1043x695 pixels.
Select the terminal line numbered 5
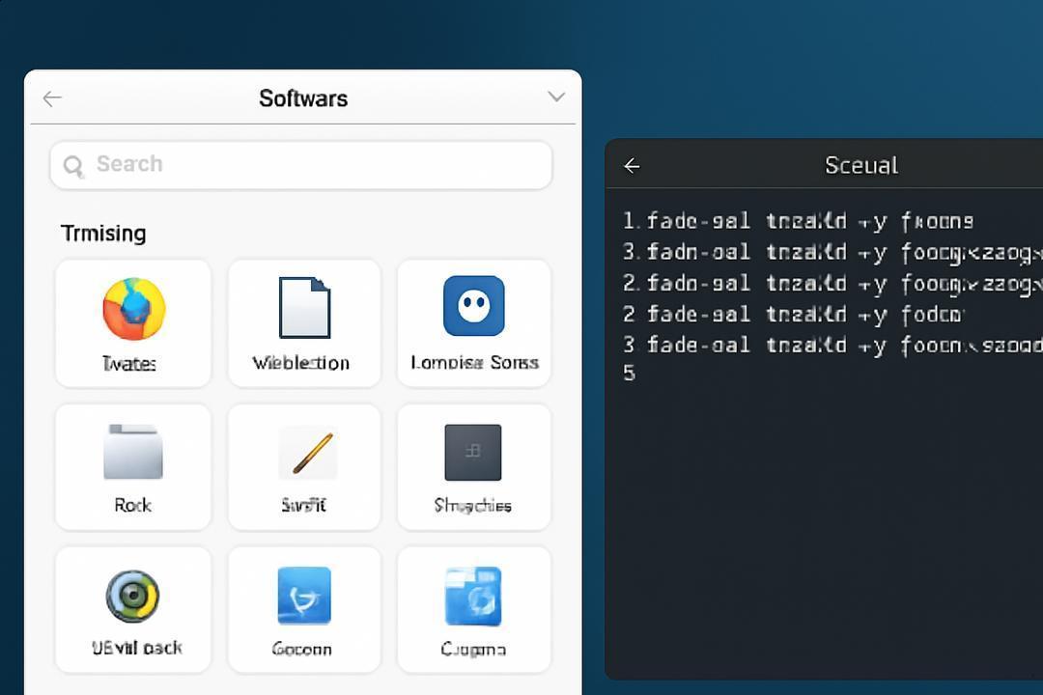pyautogui.click(x=630, y=374)
